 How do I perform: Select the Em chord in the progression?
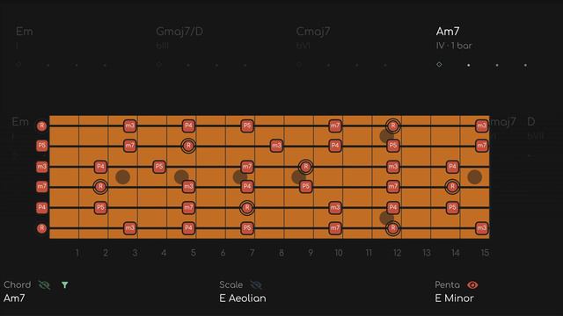[x=25, y=32]
